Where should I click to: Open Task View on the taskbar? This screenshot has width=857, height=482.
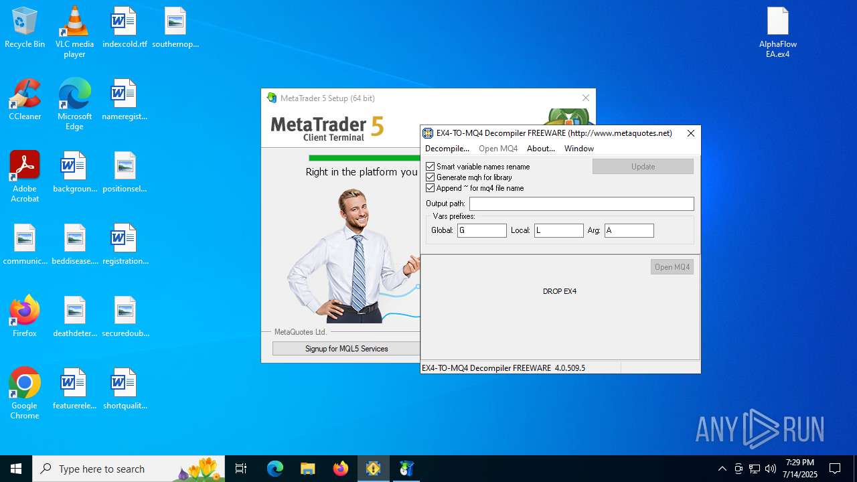coord(242,469)
